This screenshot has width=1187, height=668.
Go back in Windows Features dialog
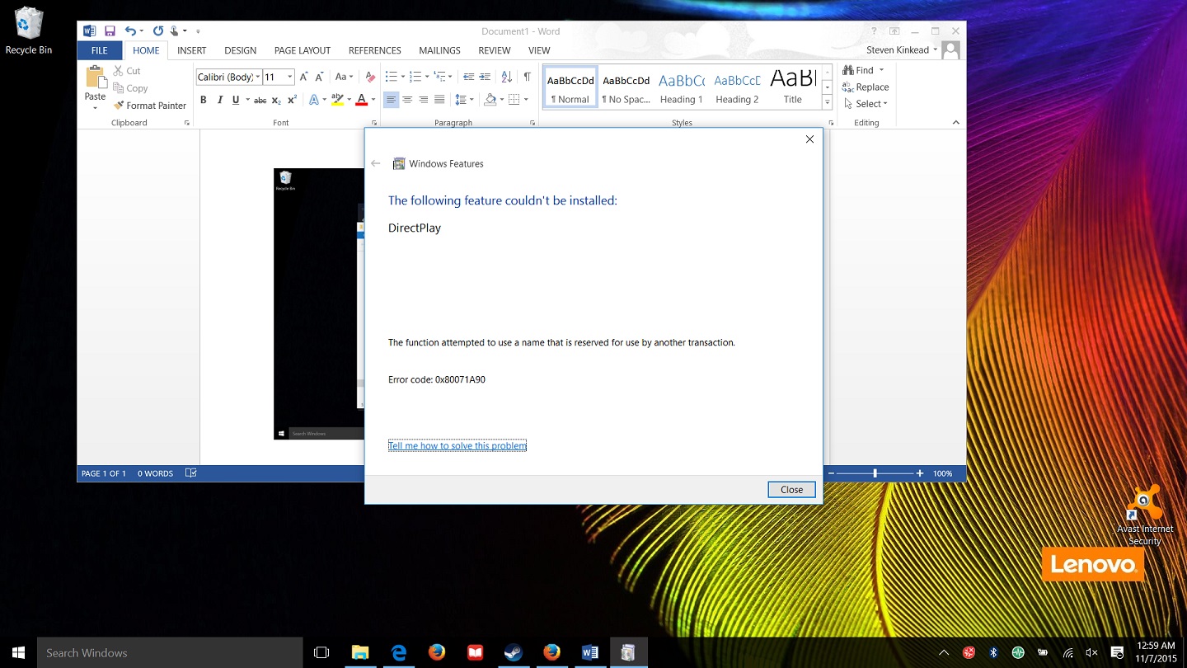pyautogui.click(x=376, y=163)
